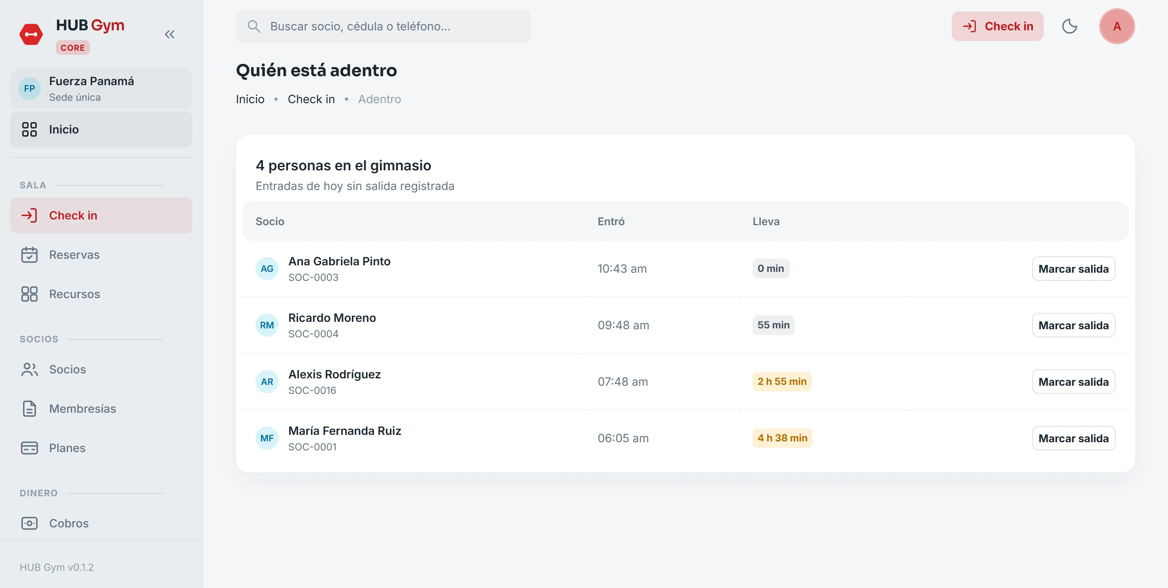Focus the Buscar socio search field
The height and width of the screenshot is (588, 1168).
point(383,26)
